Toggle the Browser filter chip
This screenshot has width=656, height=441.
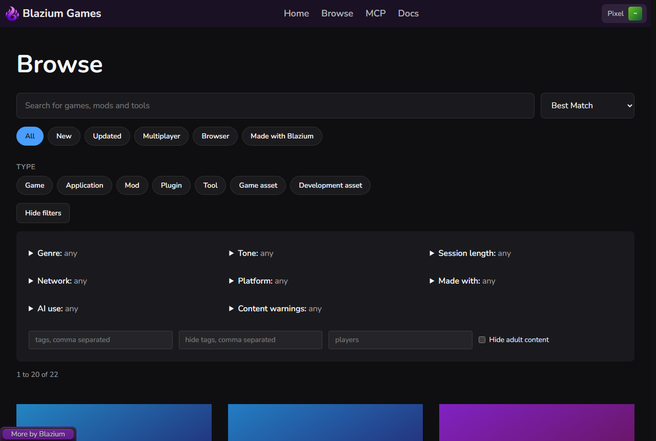(x=215, y=136)
